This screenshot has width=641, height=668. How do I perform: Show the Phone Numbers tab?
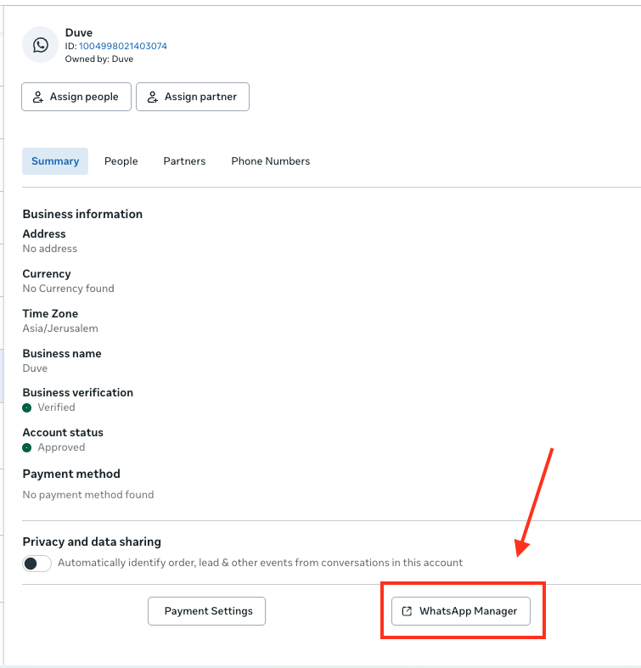coord(270,161)
